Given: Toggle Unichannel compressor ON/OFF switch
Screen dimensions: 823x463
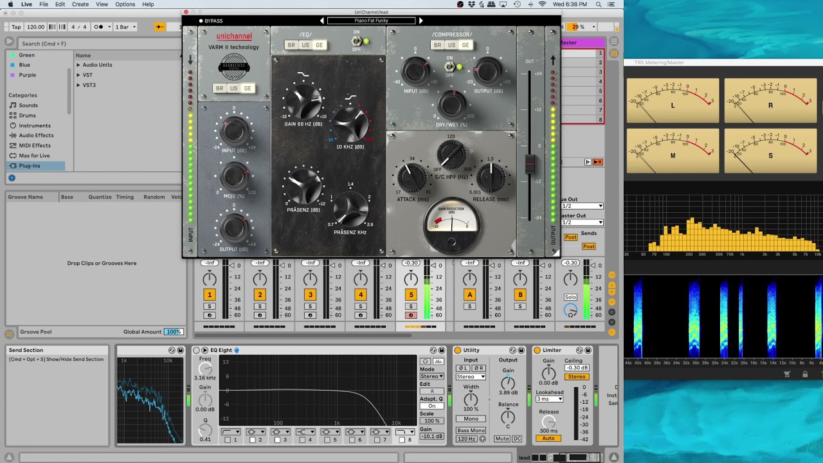Looking at the screenshot, I should tap(449, 66).
